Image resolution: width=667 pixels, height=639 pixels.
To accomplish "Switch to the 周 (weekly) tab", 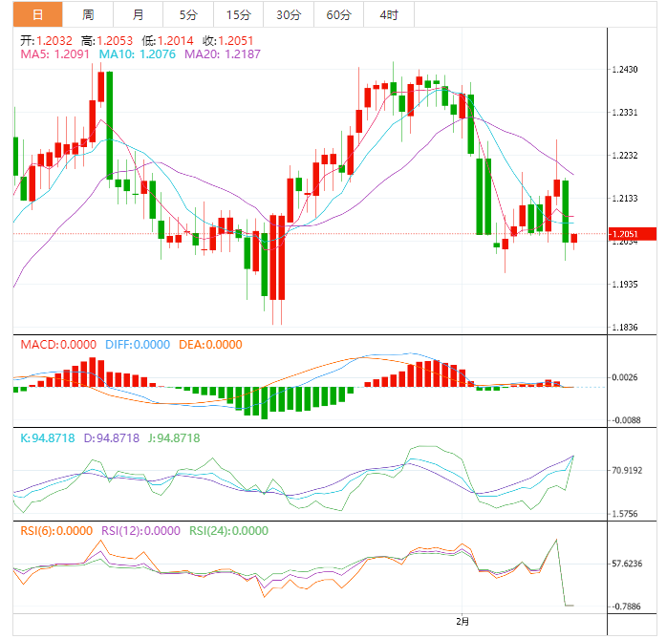I will point(88,14).
